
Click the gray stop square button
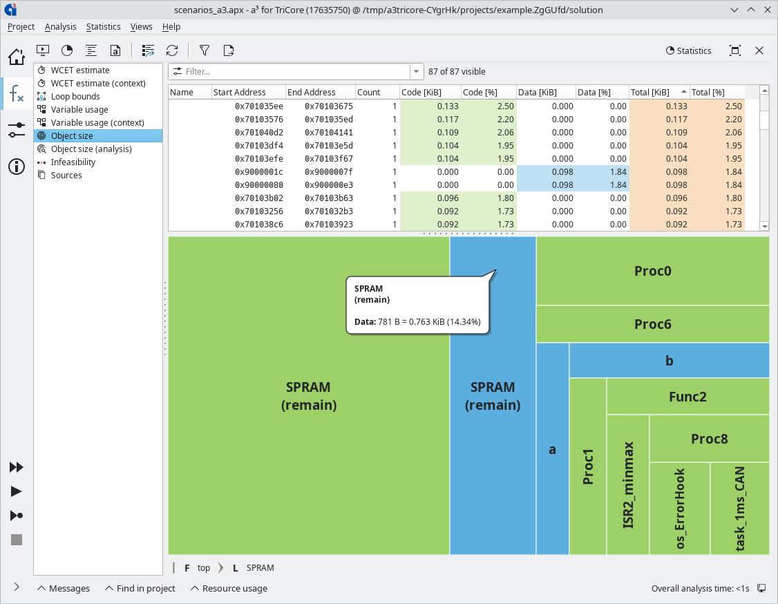17,540
